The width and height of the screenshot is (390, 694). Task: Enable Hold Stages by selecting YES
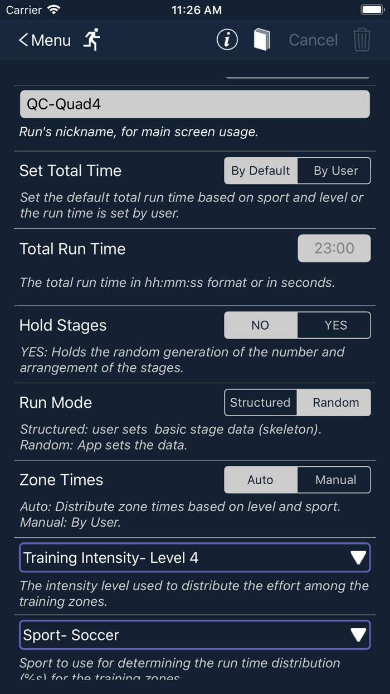[334, 325]
